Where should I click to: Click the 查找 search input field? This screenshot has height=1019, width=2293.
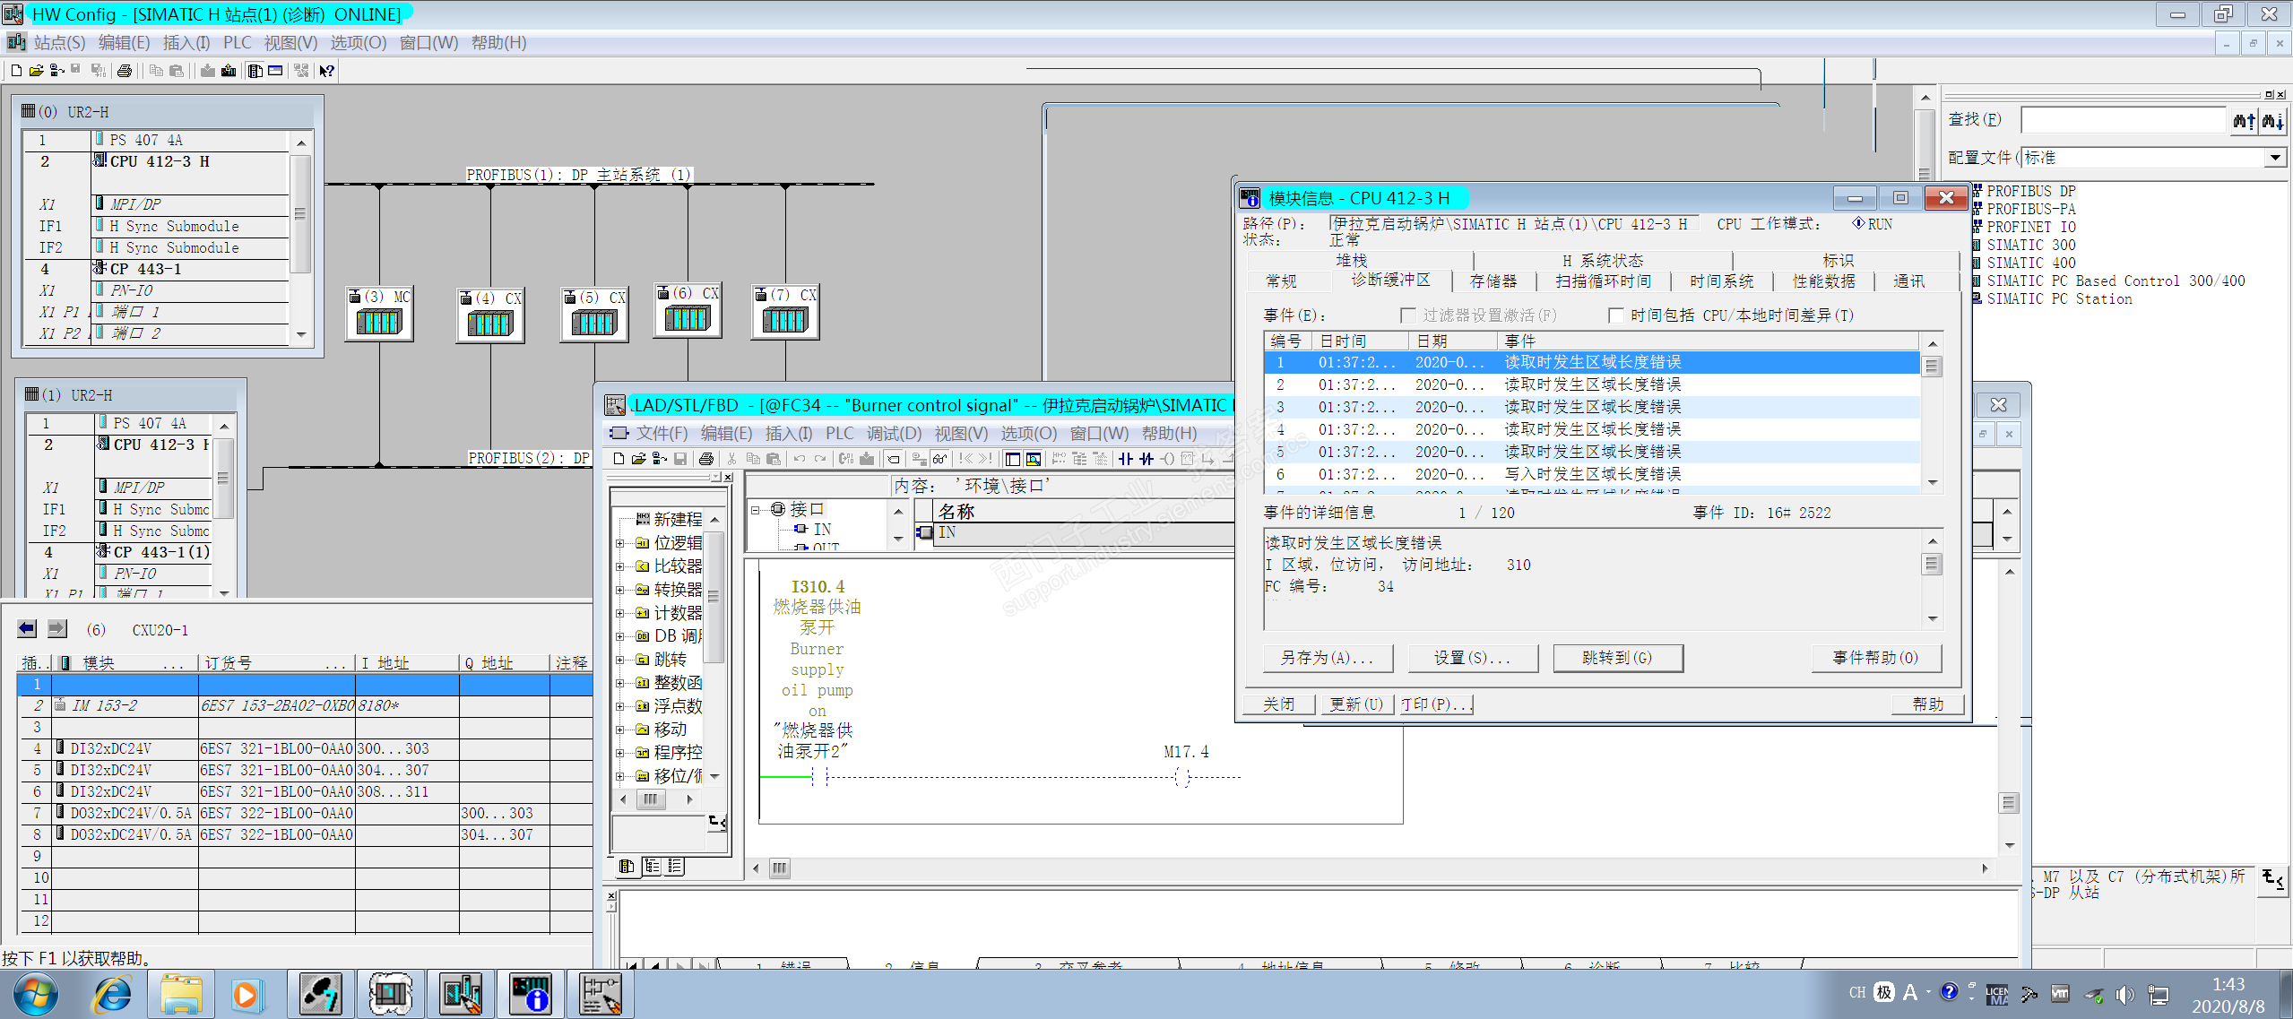2122,120
